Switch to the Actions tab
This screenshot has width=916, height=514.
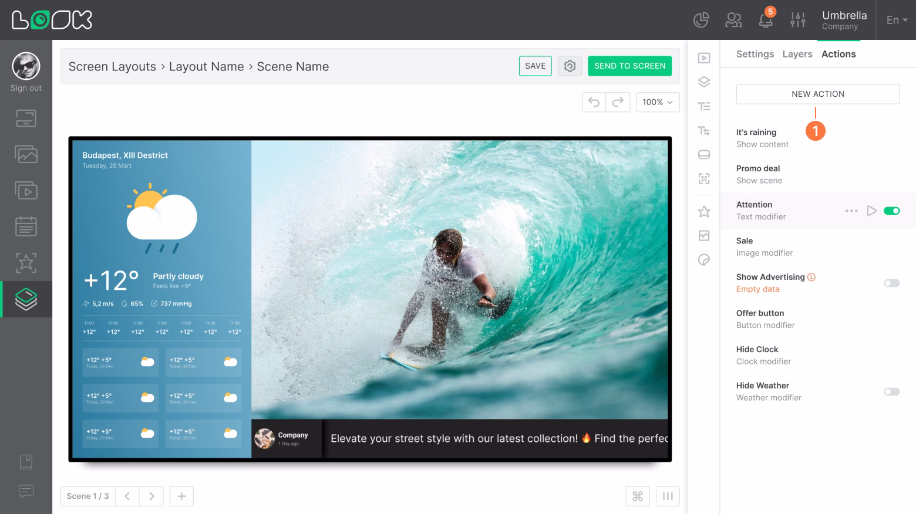click(838, 54)
